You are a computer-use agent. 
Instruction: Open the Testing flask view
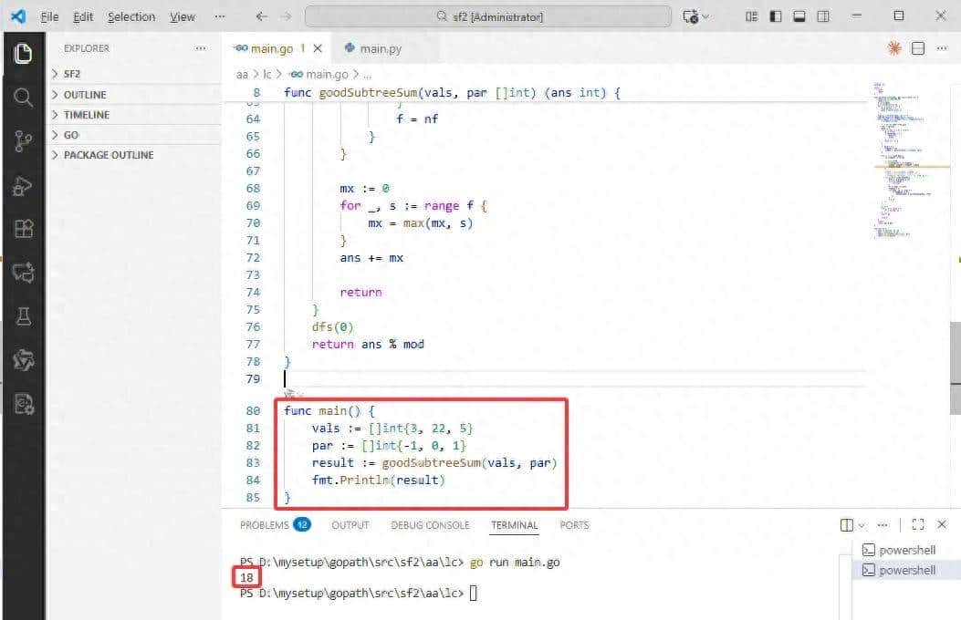(x=23, y=316)
